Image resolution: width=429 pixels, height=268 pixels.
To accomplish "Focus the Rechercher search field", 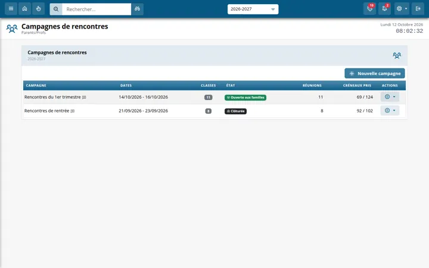I will click(x=97, y=9).
